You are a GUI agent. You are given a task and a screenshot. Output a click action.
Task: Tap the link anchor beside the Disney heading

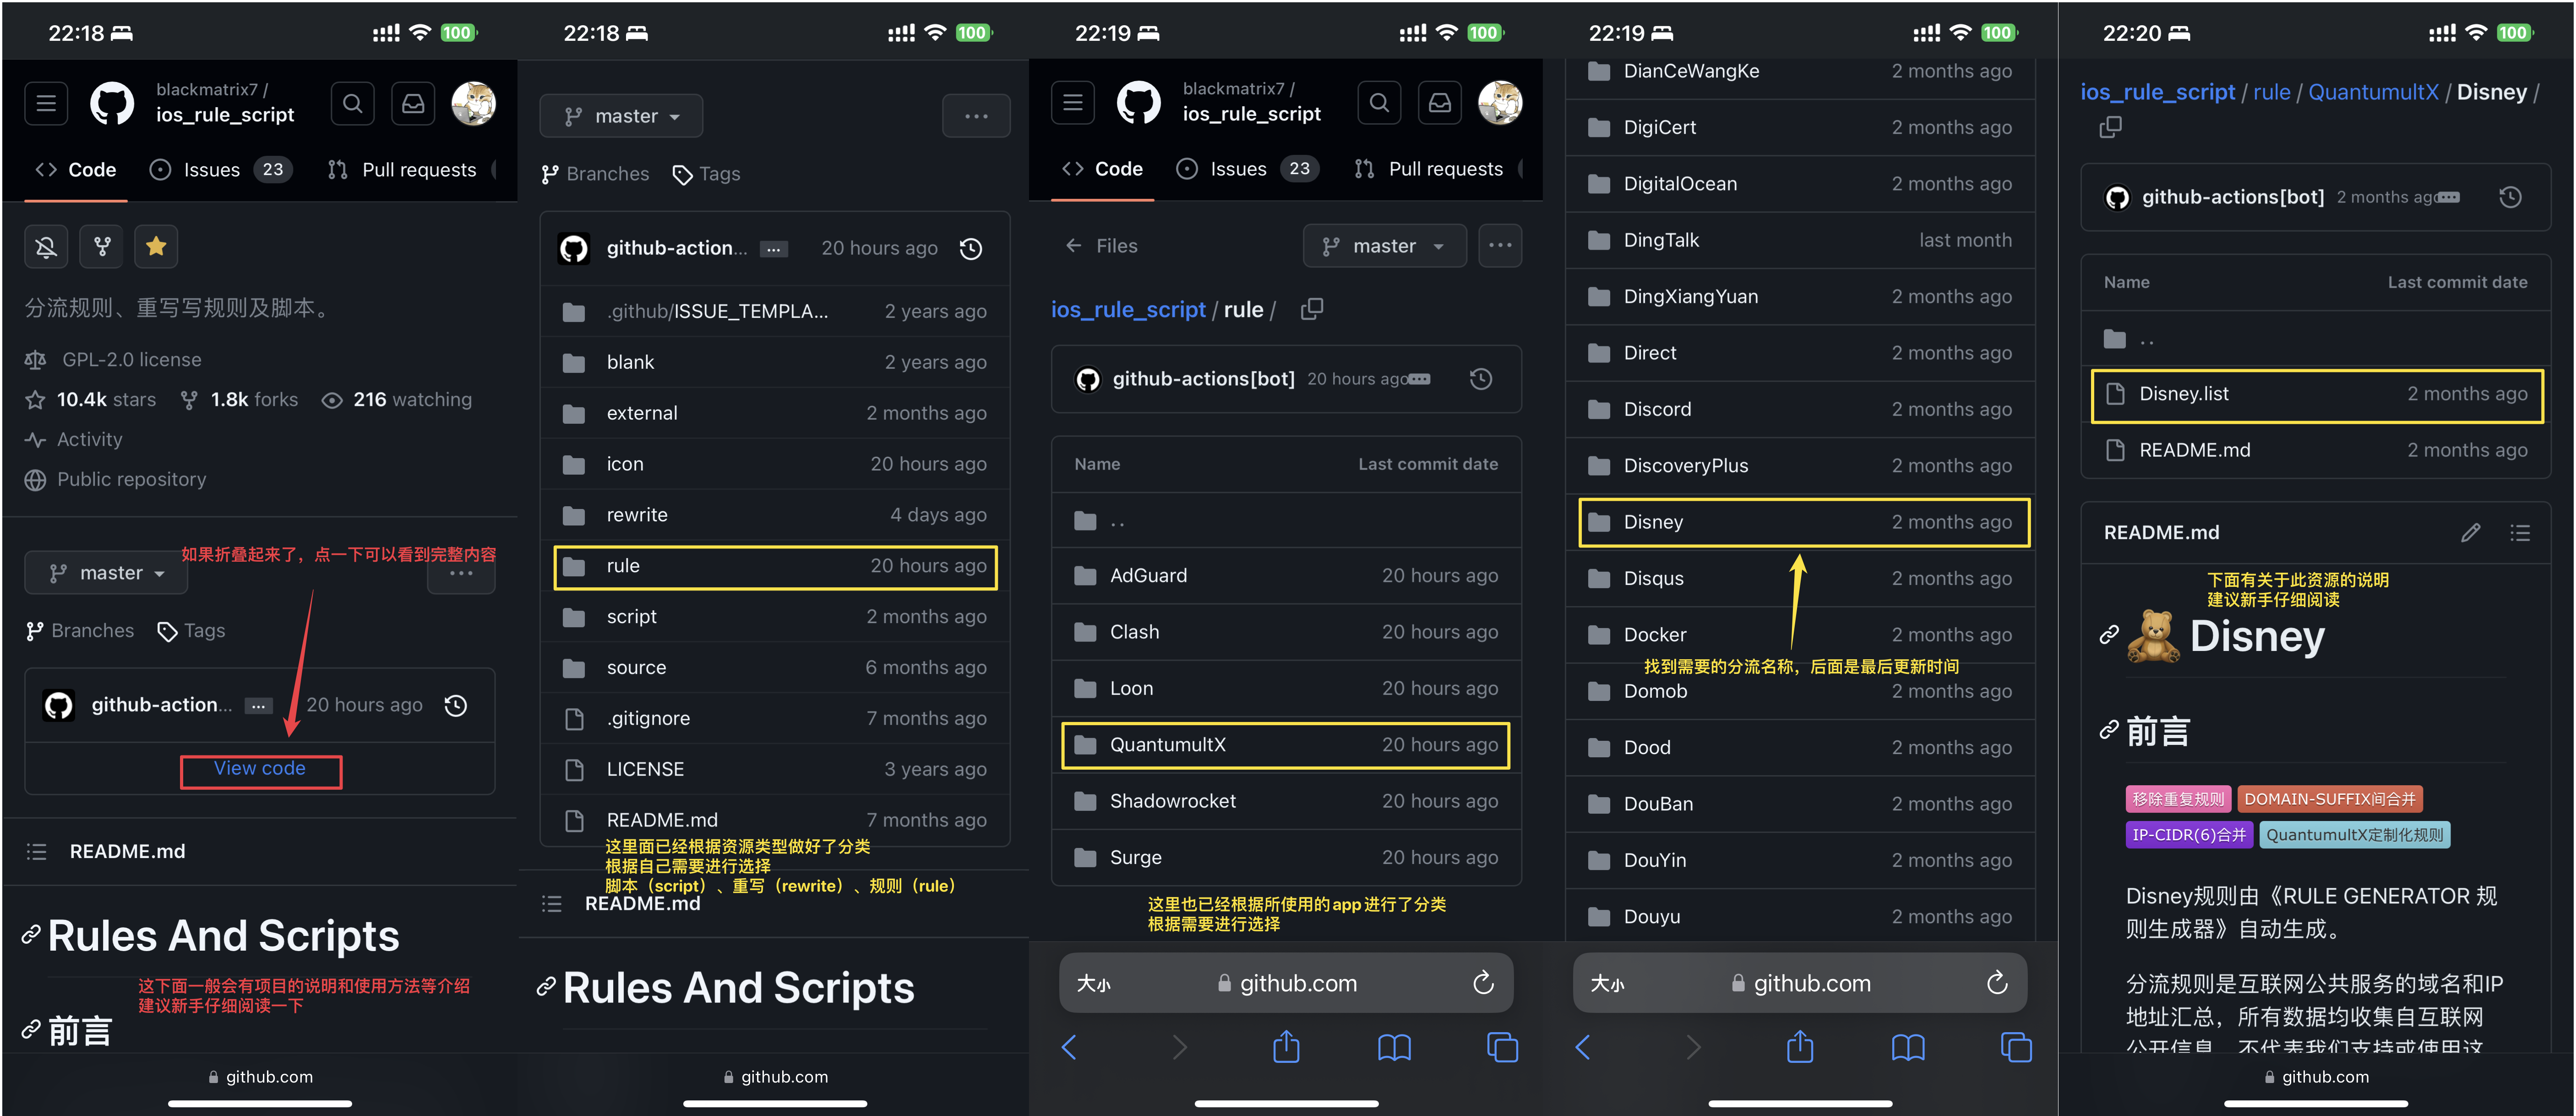(x=2109, y=635)
